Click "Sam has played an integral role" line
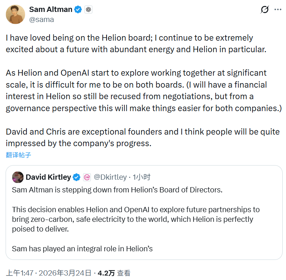The width and height of the screenshot is (286, 280). (82, 248)
